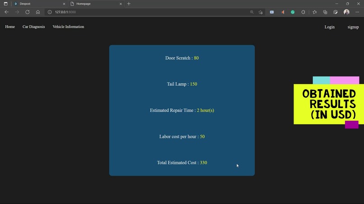Open the browser settings and more menu
This screenshot has width=364, height=204.
357,12
